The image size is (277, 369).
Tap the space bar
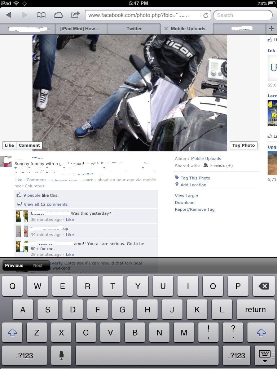pyautogui.click(x=147, y=355)
